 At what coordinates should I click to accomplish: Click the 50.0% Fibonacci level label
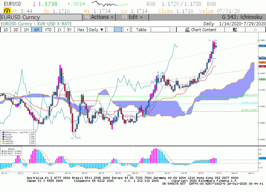(x=249, y=103)
